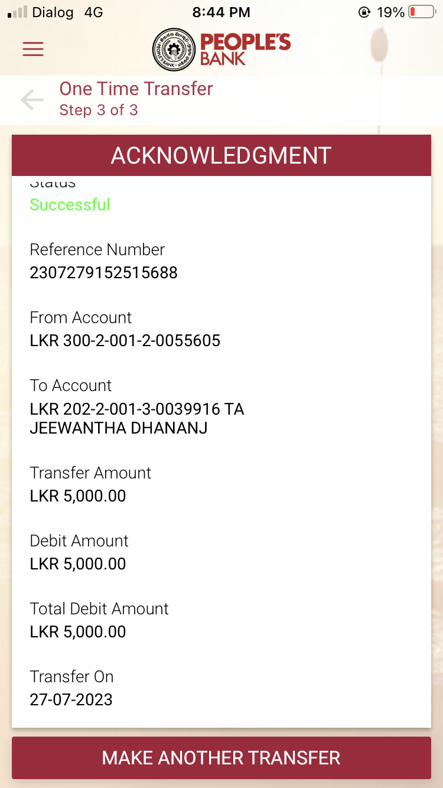Open the hamburger menu
Viewport: 443px width, 788px height.
(x=33, y=48)
